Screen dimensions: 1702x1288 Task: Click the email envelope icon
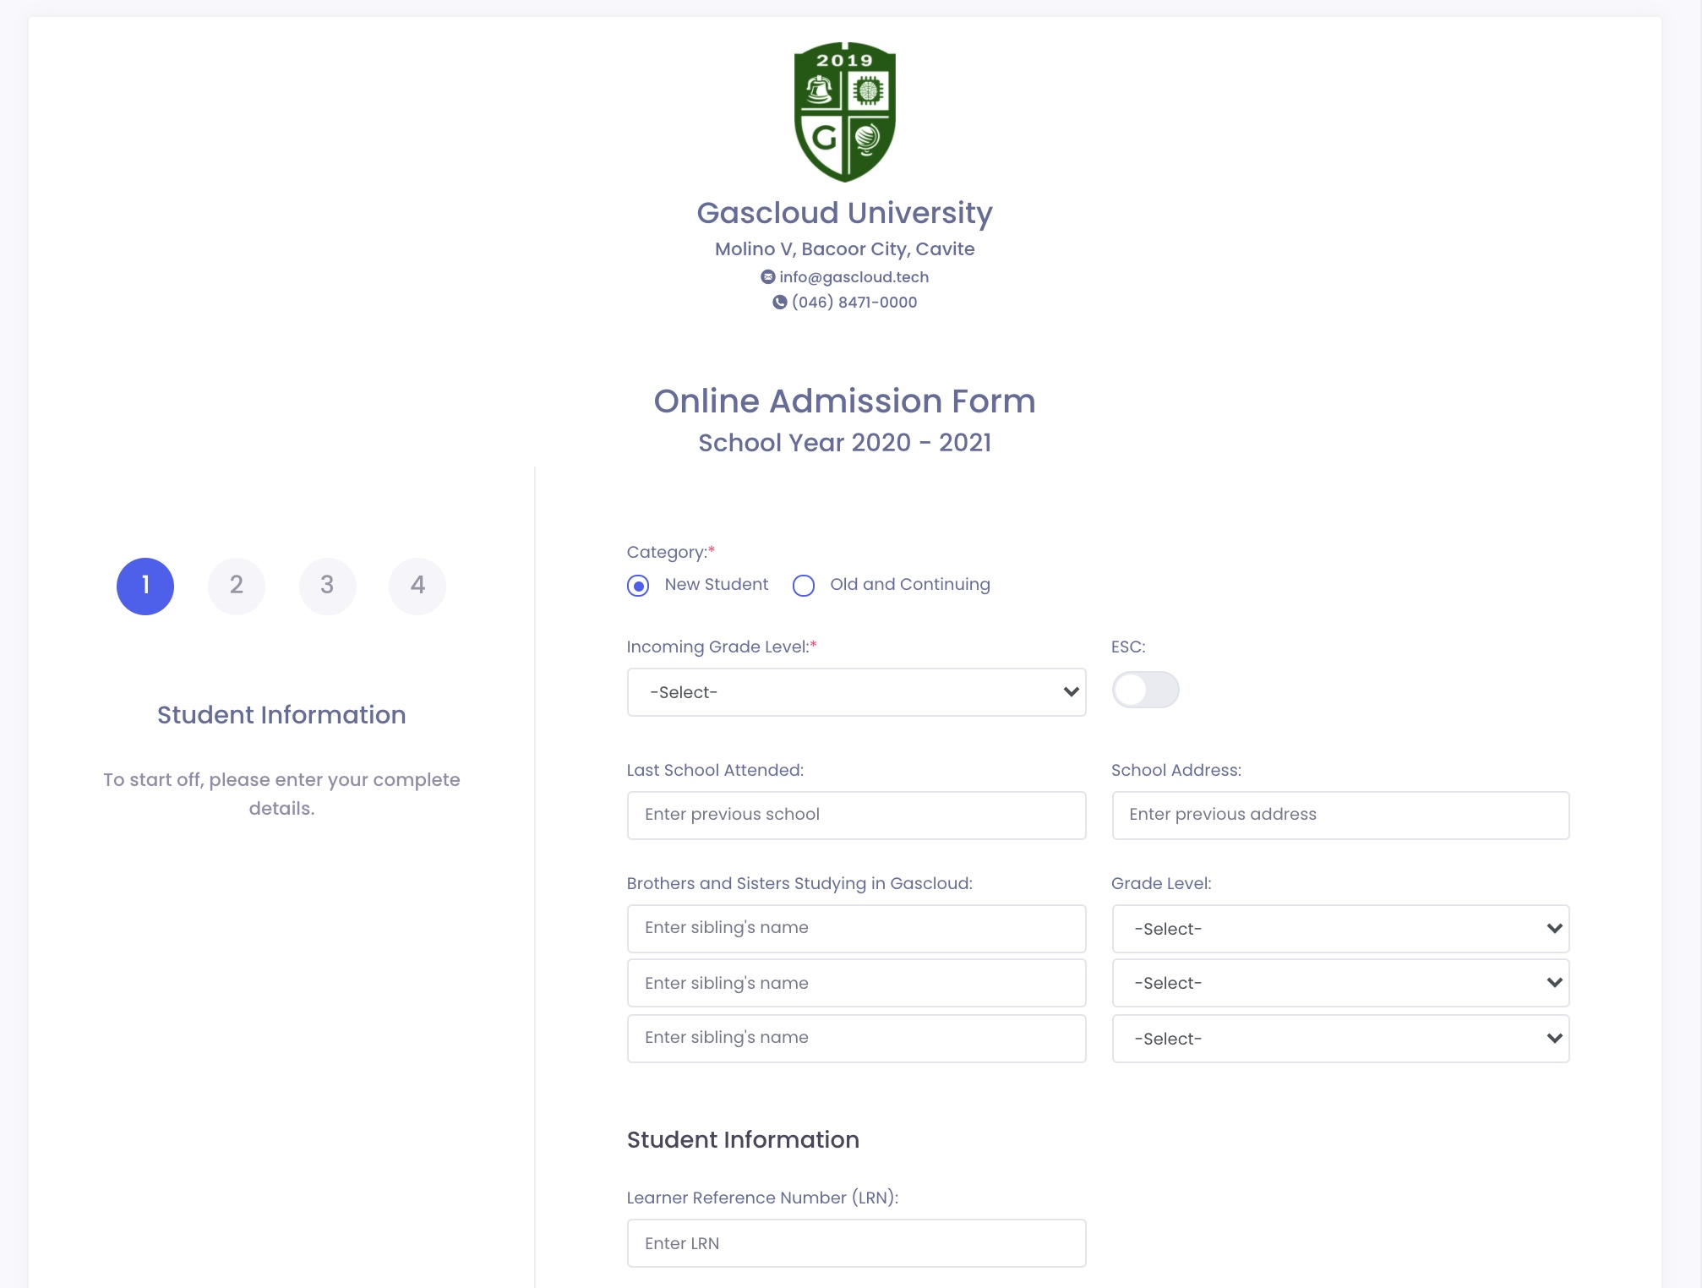(767, 277)
